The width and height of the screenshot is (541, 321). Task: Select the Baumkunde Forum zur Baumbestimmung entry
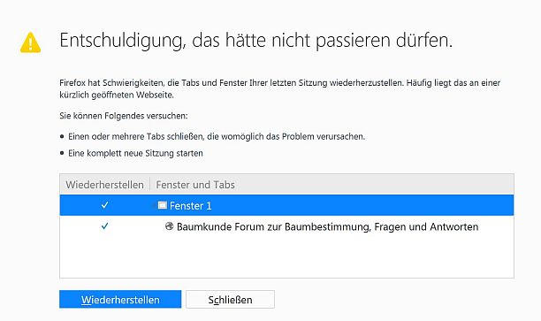[x=327, y=226]
